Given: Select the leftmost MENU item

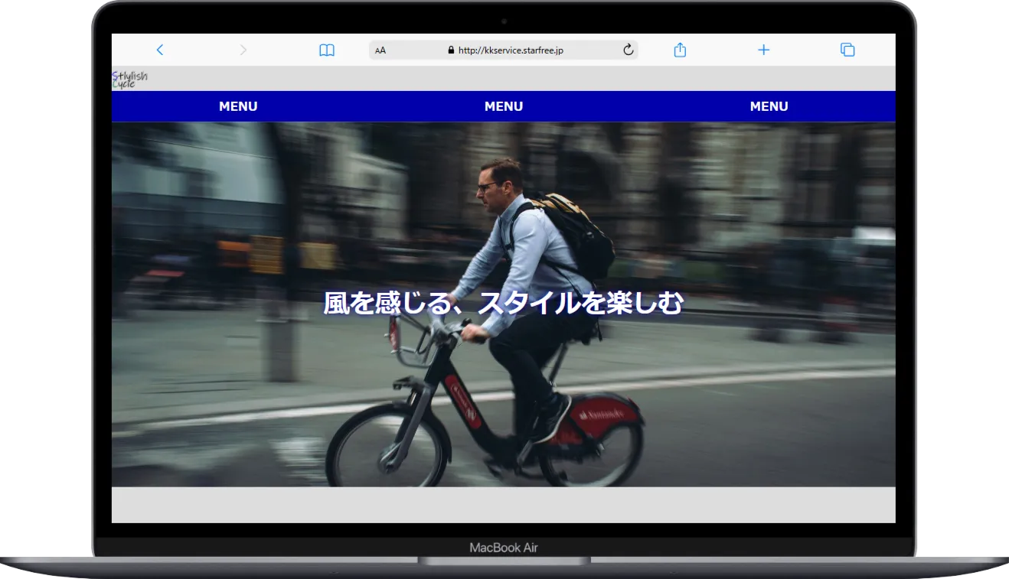Looking at the screenshot, I should [x=237, y=106].
